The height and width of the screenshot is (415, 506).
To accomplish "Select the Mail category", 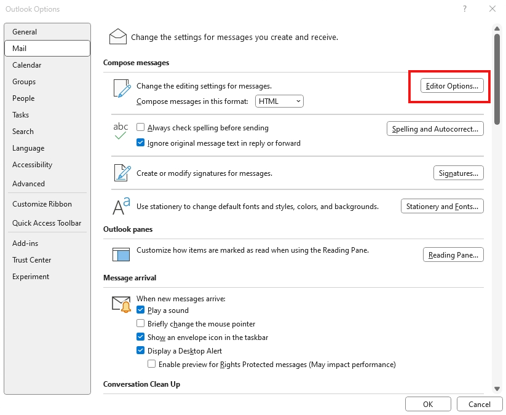I will tap(47, 49).
